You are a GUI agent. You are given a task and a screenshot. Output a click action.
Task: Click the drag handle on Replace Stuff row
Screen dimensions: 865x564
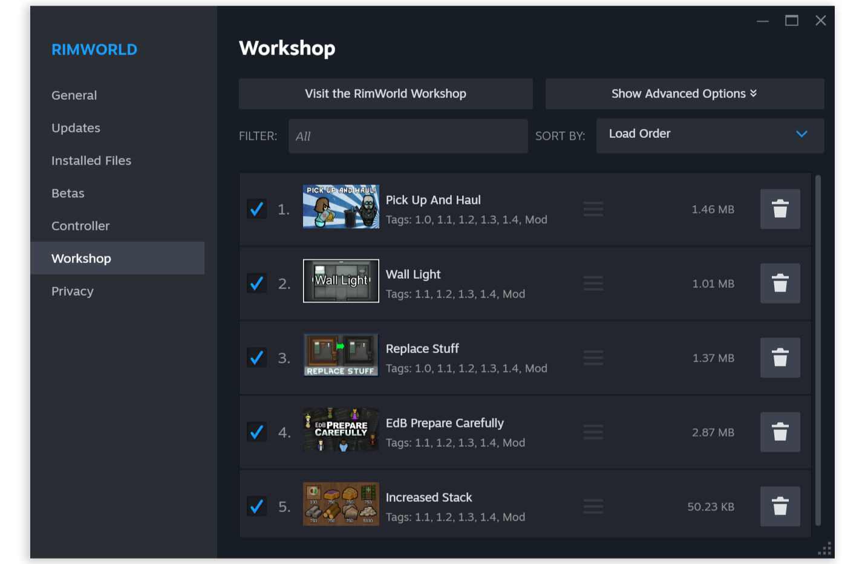(x=593, y=358)
